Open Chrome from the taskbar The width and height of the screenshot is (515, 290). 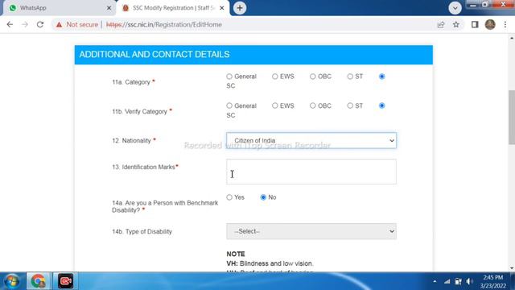39,281
